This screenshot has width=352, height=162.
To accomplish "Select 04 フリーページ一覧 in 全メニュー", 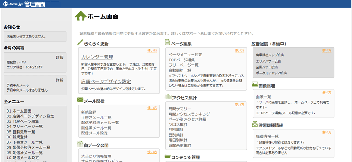I will (25, 127).
